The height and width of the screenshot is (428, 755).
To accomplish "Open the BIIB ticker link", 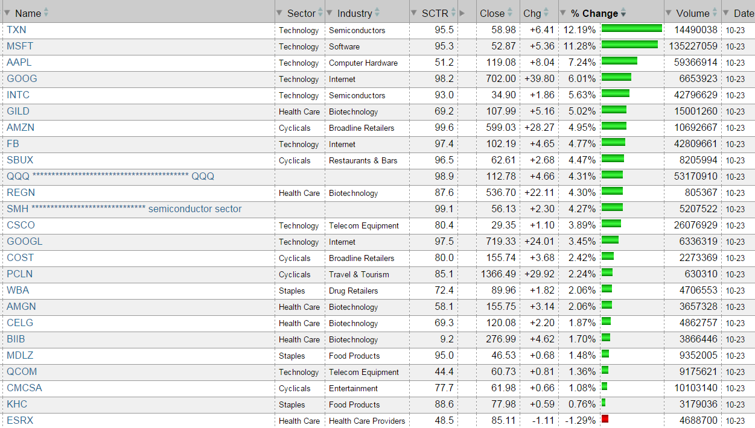I will click(x=16, y=339).
